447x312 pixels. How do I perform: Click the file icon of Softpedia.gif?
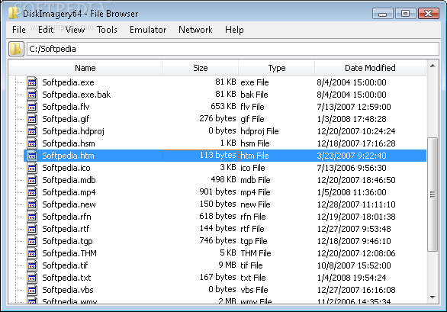(32, 119)
